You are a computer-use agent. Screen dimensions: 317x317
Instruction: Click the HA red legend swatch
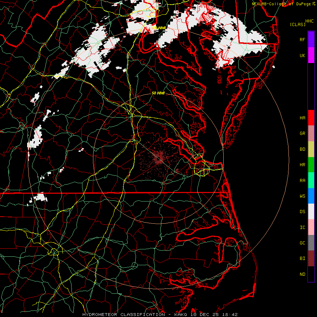click(x=311, y=118)
